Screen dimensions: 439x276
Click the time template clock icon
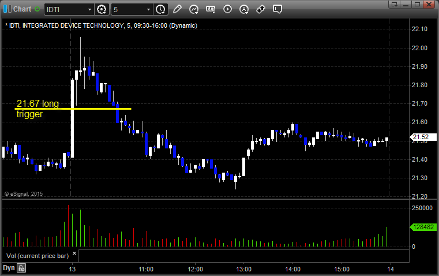click(160, 9)
